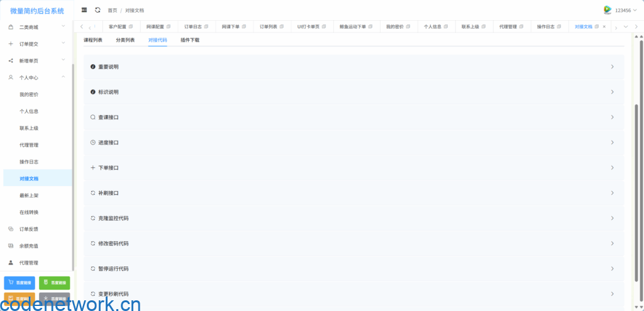Click the clock icon beside 进度接口
The width and height of the screenshot is (644, 311).
[93, 143]
